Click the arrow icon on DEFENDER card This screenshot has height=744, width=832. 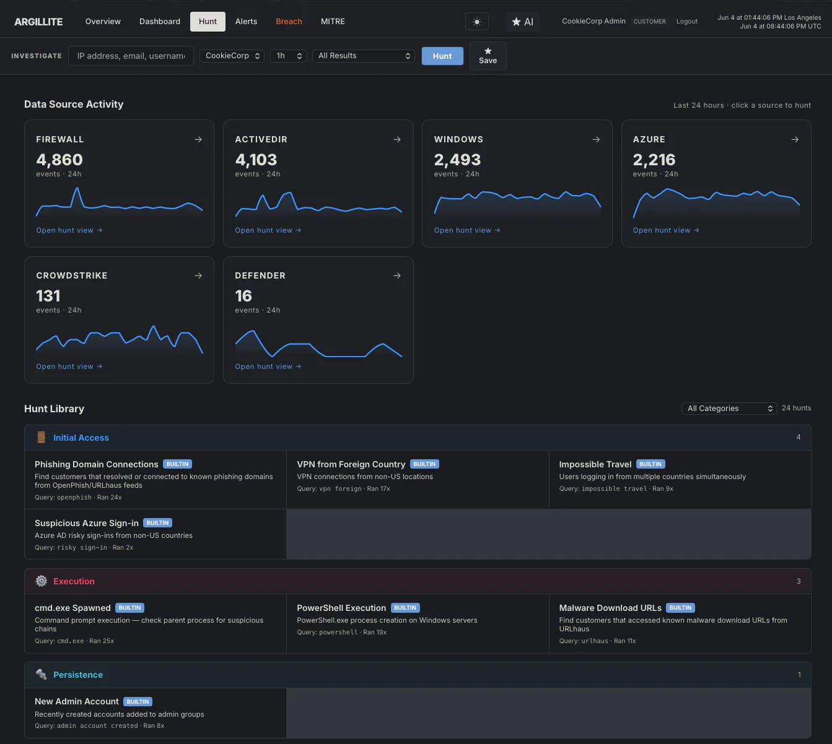coord(397,275)
